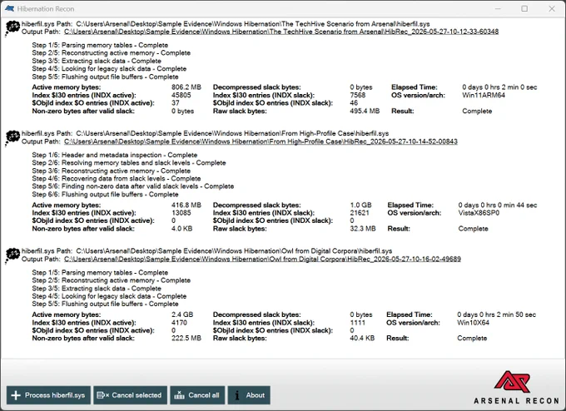
Task: Open the About dialog
Action: (249, 395)
